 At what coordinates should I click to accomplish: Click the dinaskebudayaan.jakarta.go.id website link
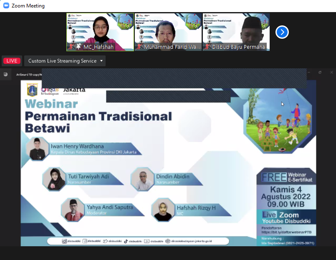(x=192, y=241)
